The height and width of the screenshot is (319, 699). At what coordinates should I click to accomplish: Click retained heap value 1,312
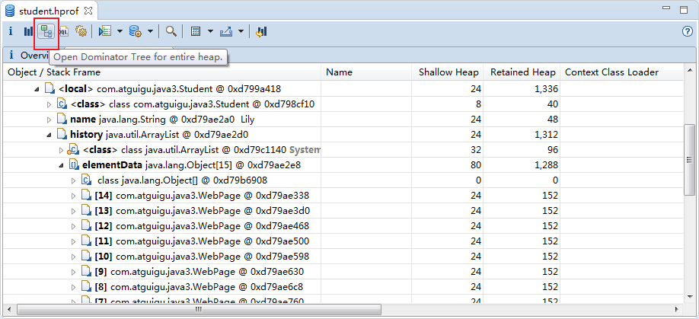click(547, 135)
